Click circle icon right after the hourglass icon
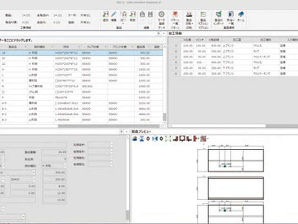 tap(148, 139)
